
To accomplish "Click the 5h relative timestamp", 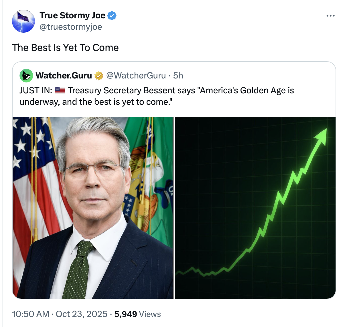I will (x=178, y=76).
